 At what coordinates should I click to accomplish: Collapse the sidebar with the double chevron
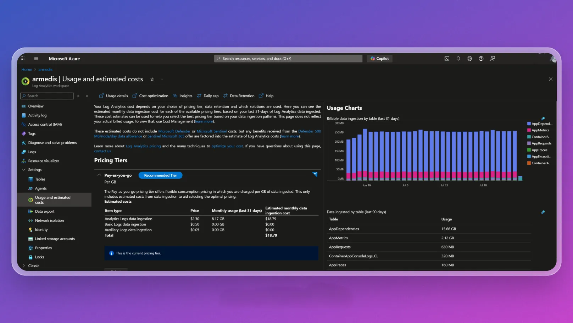pos(87,96)
